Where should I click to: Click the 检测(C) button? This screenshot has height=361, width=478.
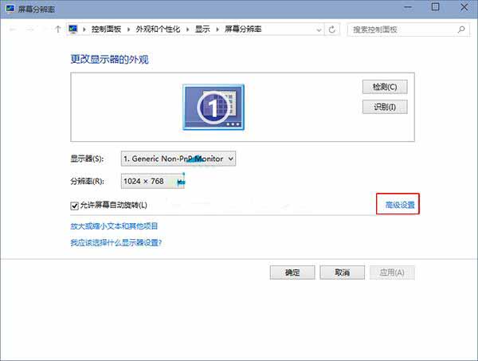point(385,87)
